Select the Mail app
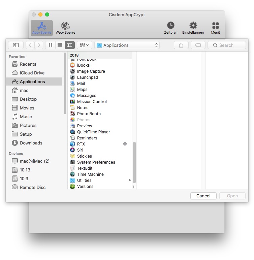The width and height of the screenshot is (254, 260). [100, 84]
